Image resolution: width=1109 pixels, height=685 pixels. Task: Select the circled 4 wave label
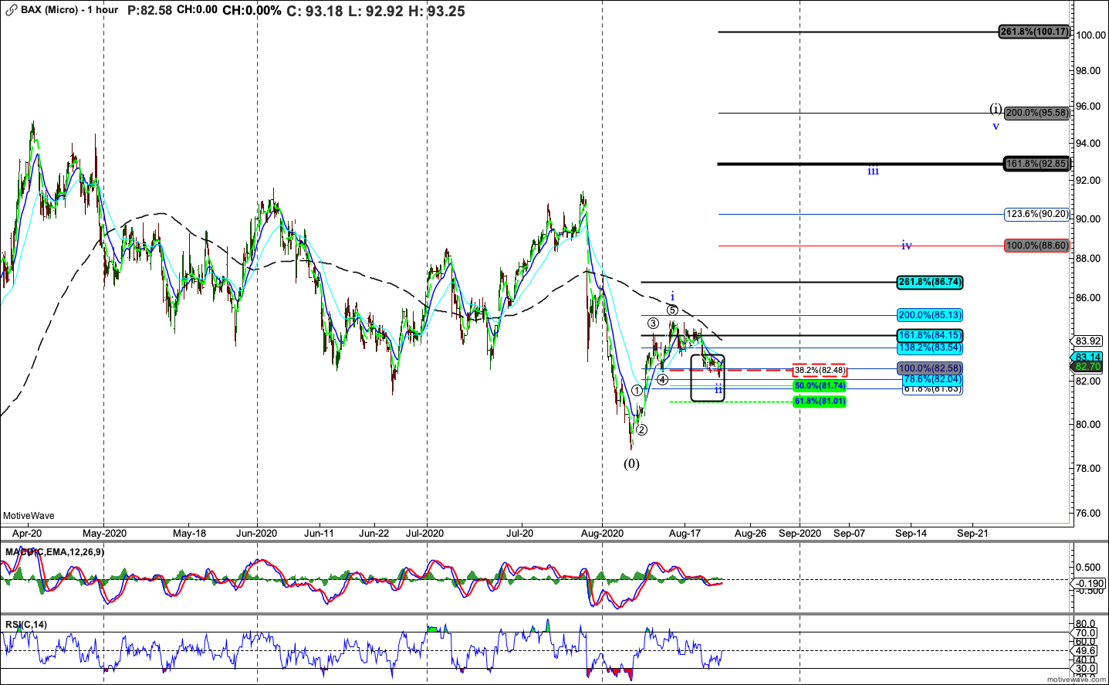tap(662, 380)
